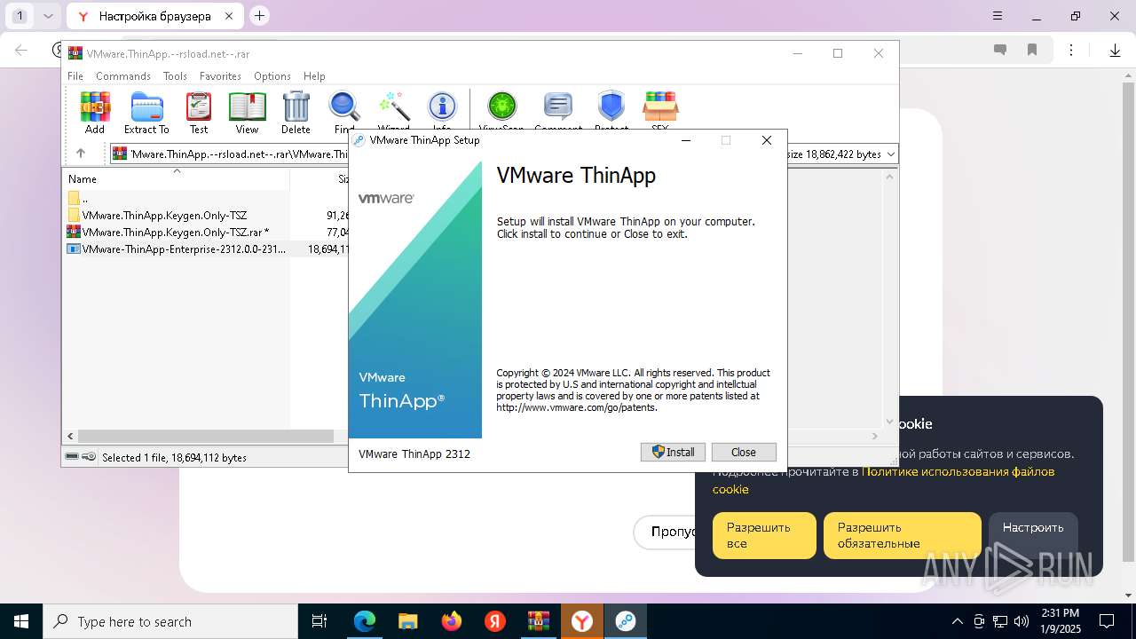
Task: Open Microsoft Edge from taskbar
Action: [x=365, y=621]
